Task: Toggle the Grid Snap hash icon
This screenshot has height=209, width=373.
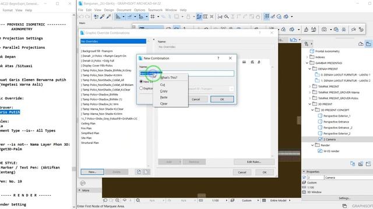Action: point(153,17)
